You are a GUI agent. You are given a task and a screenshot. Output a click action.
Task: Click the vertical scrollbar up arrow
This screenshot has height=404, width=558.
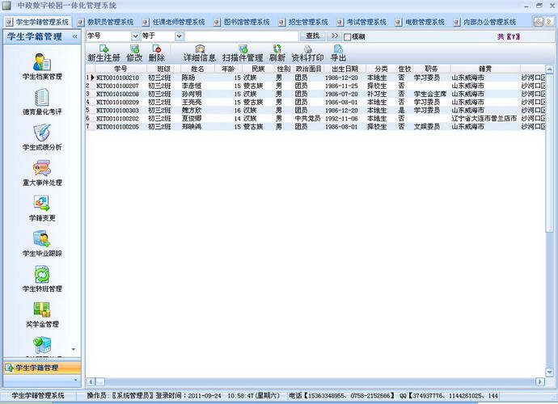tap(549, 69)
